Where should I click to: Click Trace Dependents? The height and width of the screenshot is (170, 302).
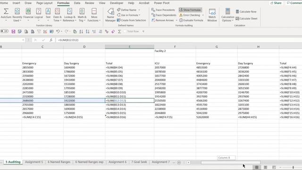(x=164, y=15)
